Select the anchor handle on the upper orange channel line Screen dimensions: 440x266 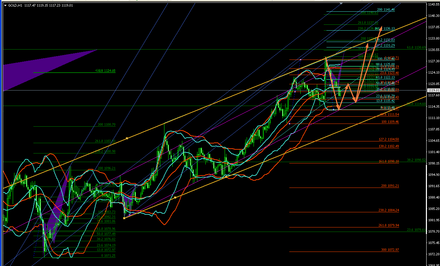point(127,138)
